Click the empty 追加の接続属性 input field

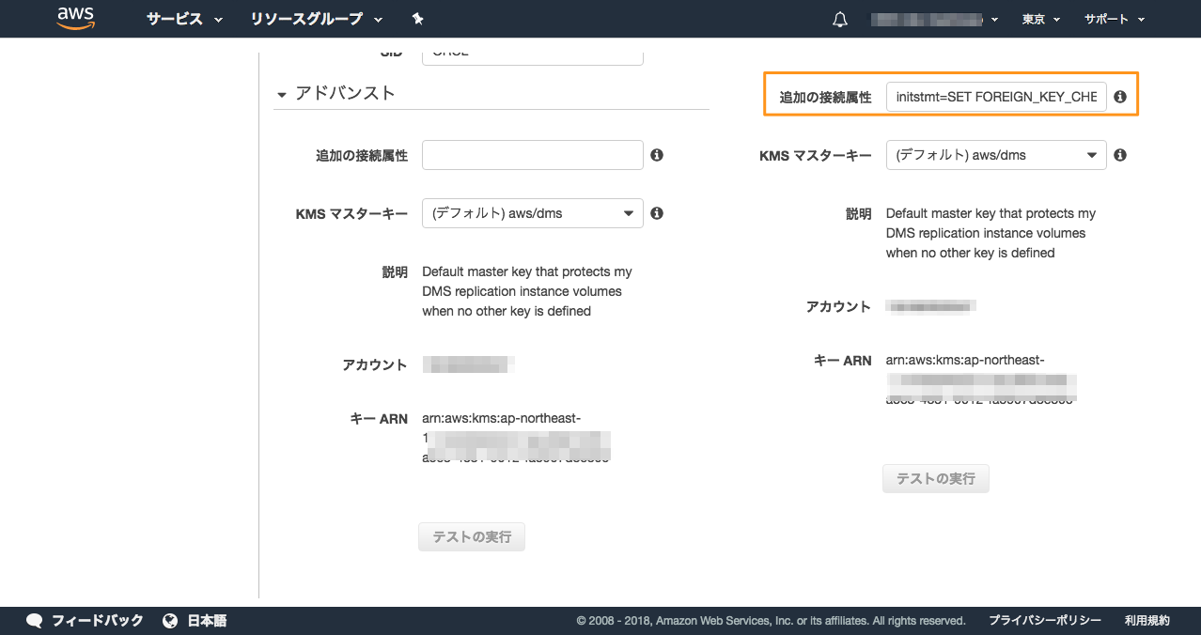point(532,155)
